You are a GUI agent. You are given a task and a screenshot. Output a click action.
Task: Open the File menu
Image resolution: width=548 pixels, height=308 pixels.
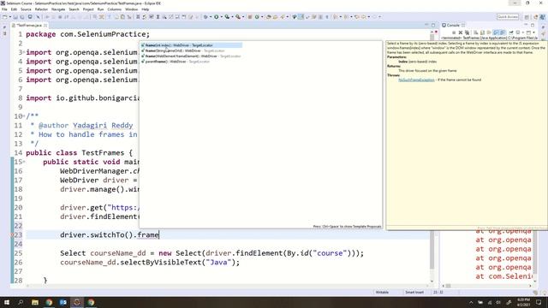tap(4, 9)
